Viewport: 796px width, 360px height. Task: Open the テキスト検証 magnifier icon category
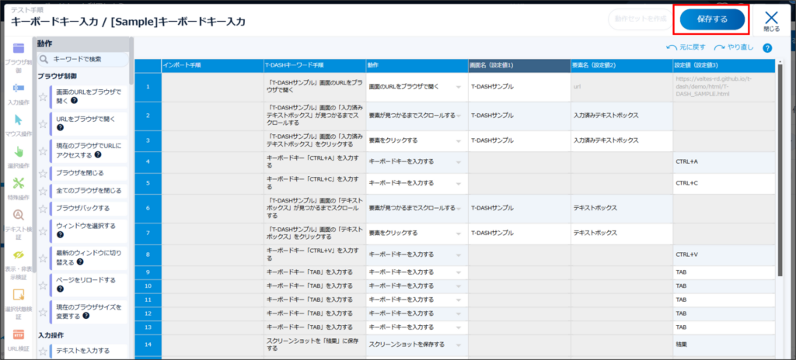click(x=18, y=216)
